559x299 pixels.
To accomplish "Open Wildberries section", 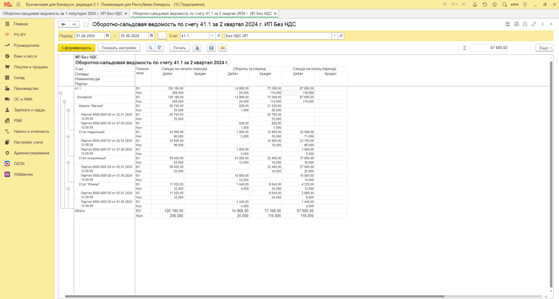I will point(23,174).
